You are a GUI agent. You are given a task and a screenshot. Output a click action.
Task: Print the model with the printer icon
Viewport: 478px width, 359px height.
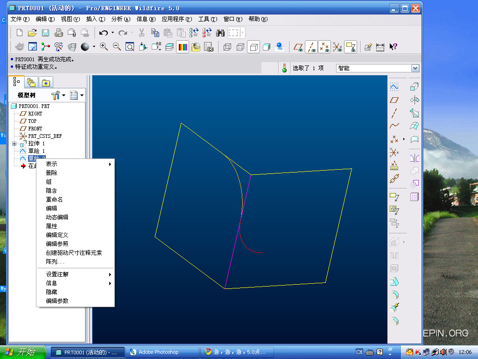pyautogui.click(x=58, y=32)
